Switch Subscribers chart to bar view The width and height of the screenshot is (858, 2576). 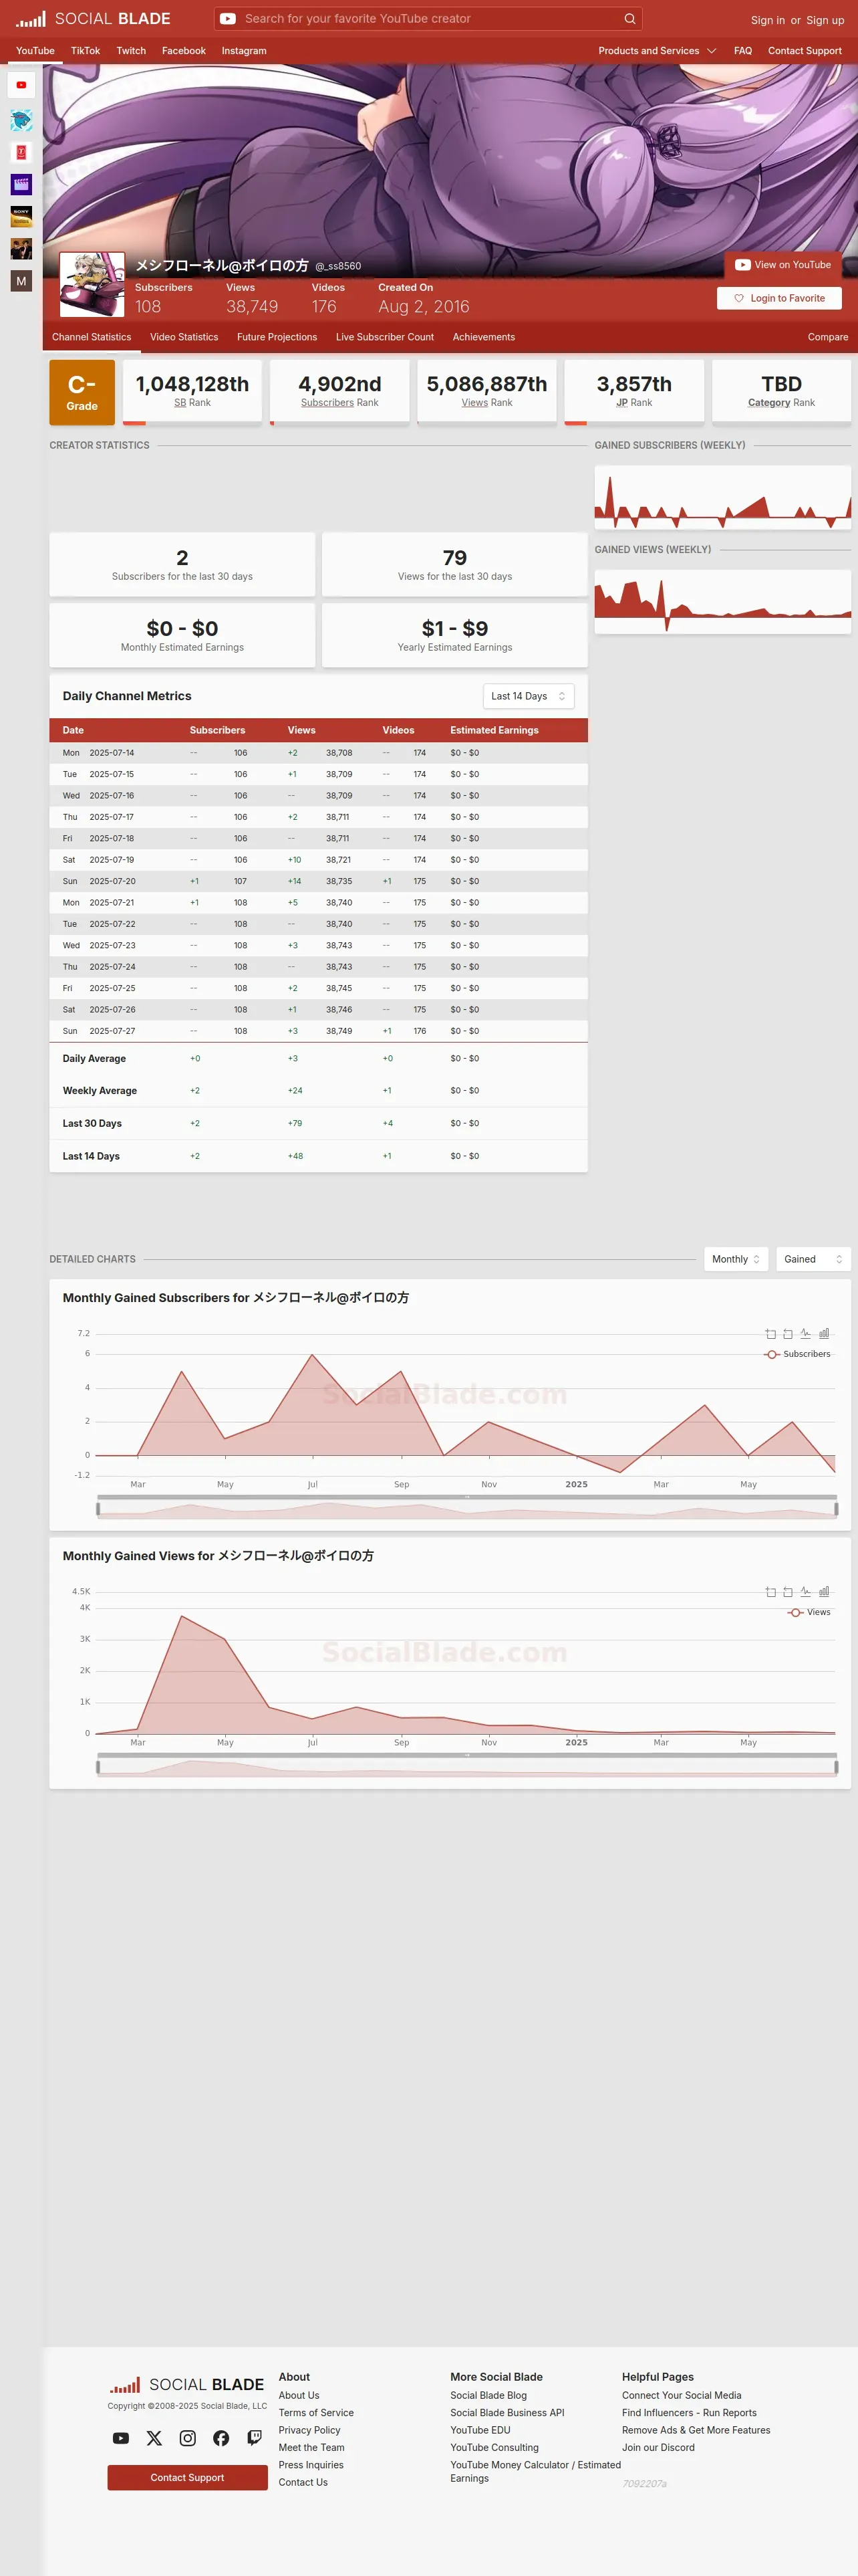tap(824, 1334)
